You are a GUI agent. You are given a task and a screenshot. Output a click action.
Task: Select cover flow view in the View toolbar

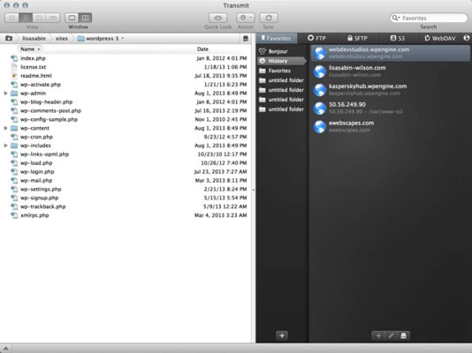53,18
